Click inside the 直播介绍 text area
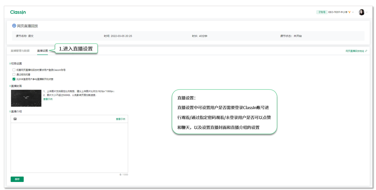 [x=69, y=148]
